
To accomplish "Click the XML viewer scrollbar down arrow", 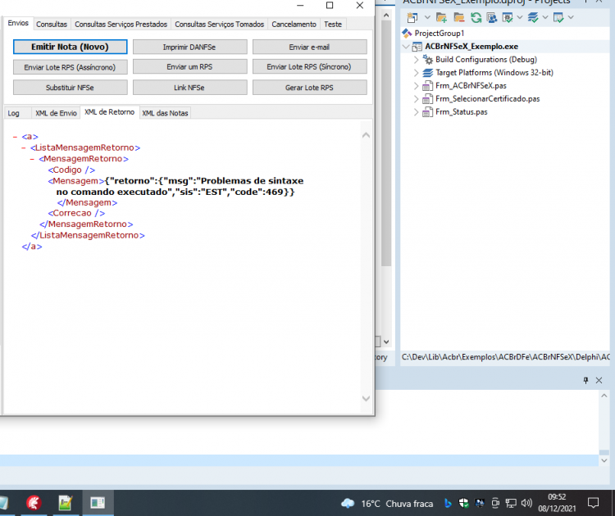I will 366,399.
